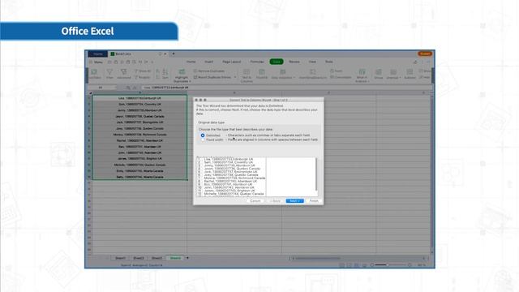Viewport: 519px width, 292px height.
Task: Select the cell starting with Betty
Action: coord(139,177)
